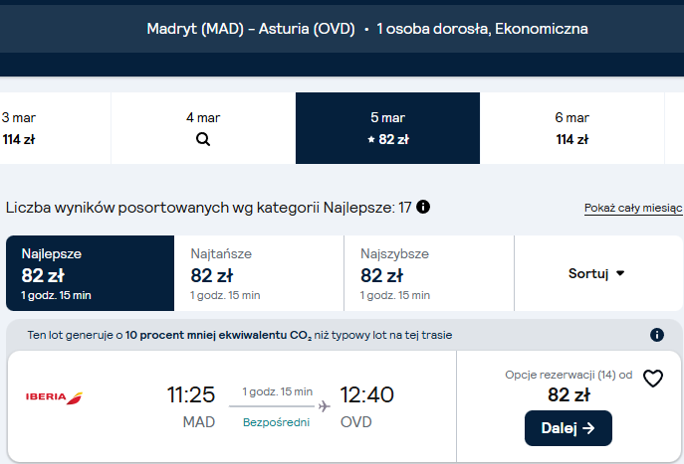Select the 3 mar date tab
The height and width of the screenshot is (464, 684).
pos(55,128)
